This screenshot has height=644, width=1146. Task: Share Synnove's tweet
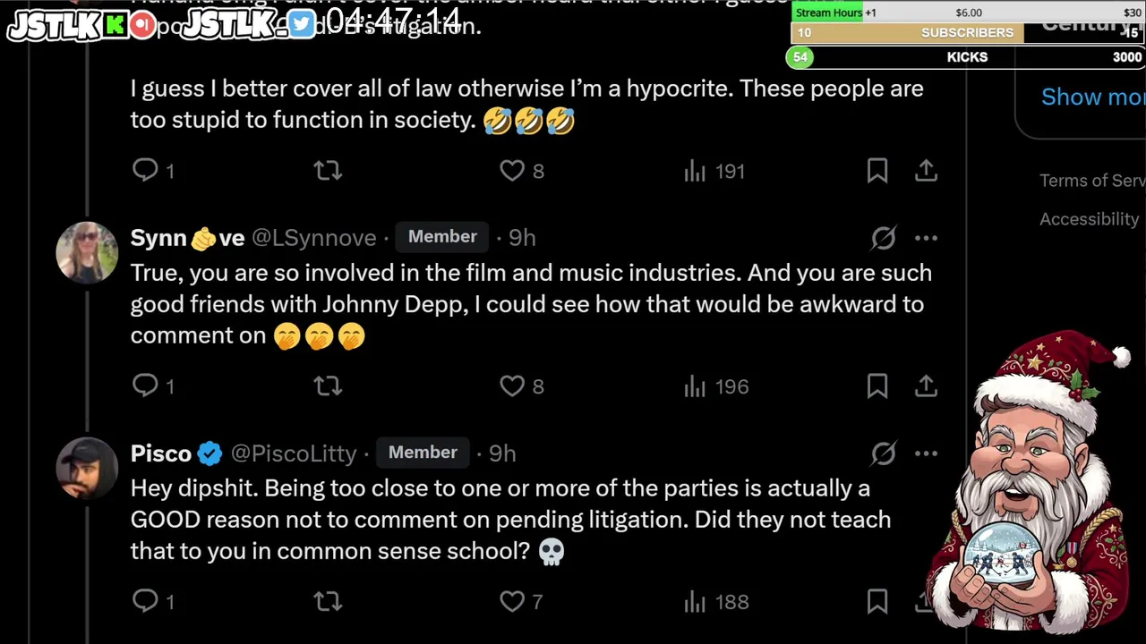926,386
